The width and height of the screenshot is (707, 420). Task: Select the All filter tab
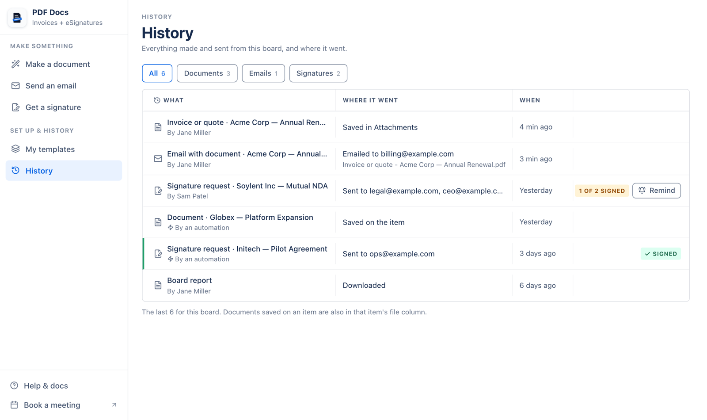[157, 73]
